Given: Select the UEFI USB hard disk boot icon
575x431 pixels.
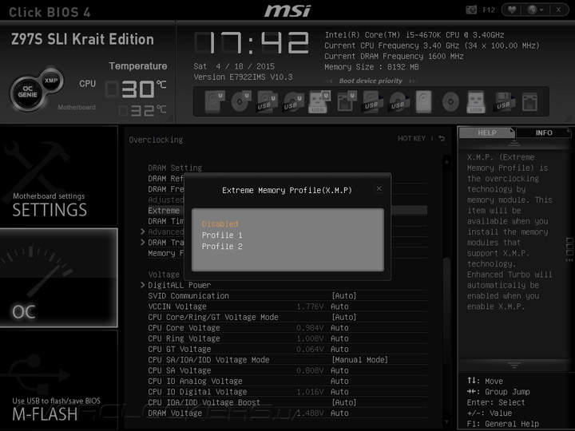Looking at the screenshot, I should click(x=267, y=101).
